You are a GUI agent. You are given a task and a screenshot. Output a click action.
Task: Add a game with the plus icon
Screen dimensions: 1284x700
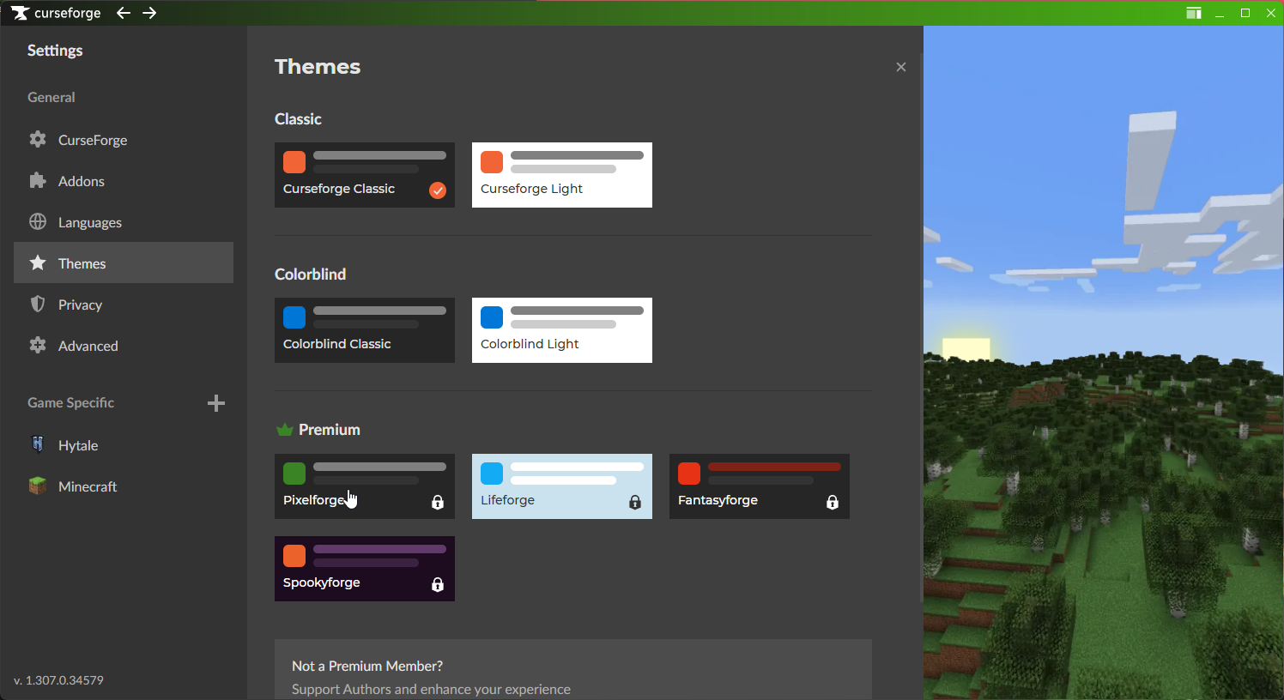[x=216, y=403]
